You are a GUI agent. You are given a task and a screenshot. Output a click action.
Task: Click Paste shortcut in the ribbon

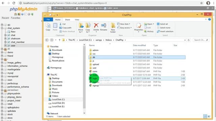pyautogui.click(x=67, y=31)
